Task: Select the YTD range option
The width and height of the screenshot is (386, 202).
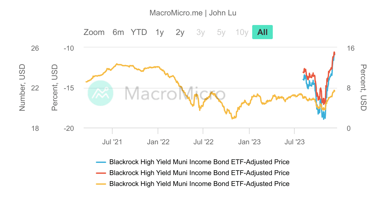Action: [x=139, y=32]
